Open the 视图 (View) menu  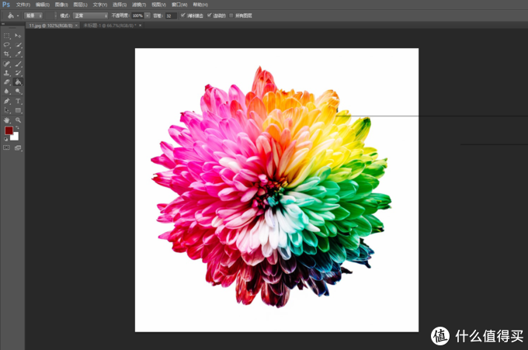point(158,5)
